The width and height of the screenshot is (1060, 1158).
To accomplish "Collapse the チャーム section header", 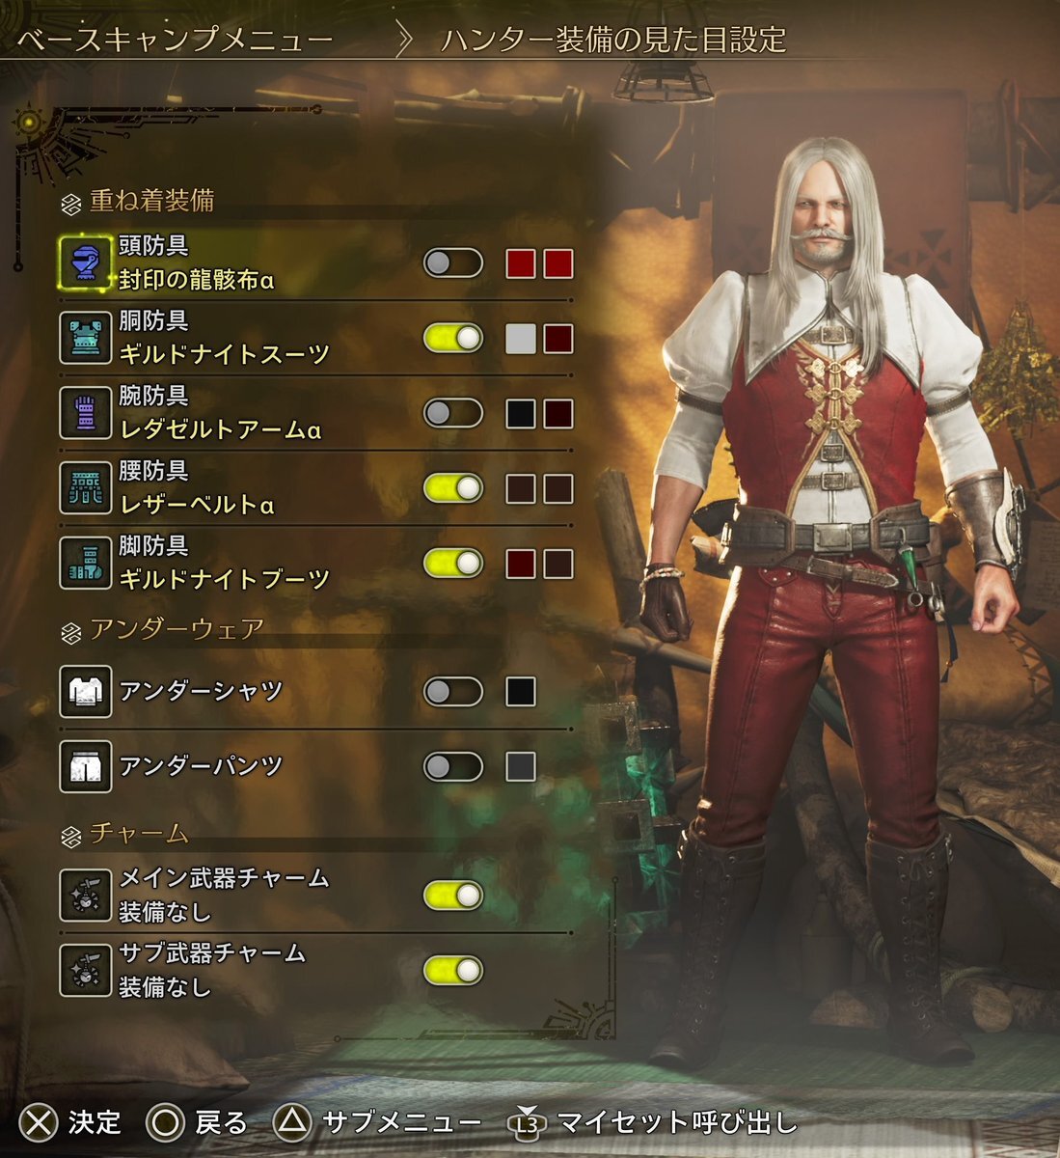I will [124, 834].
